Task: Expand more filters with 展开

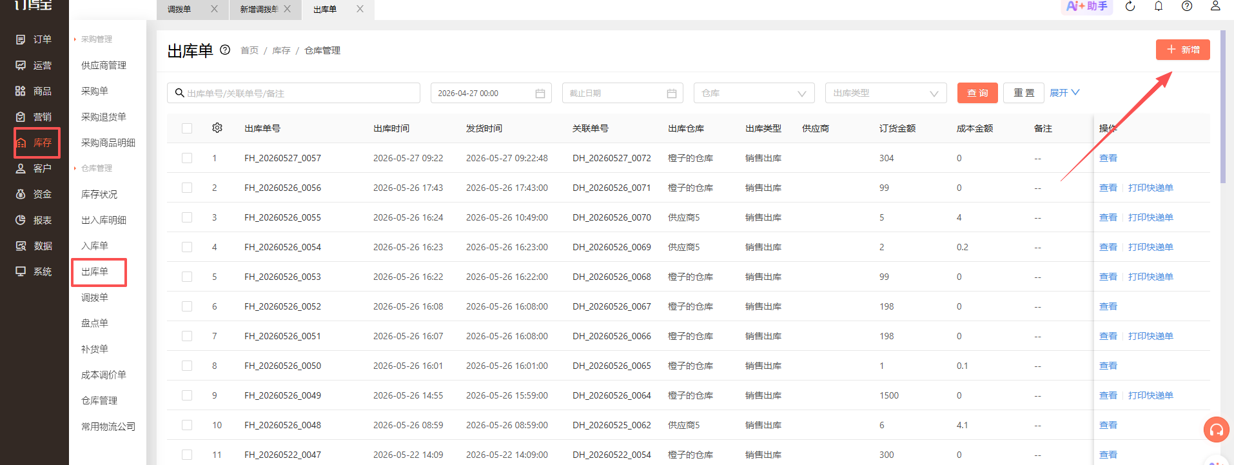Action: tap(1064, 93)
